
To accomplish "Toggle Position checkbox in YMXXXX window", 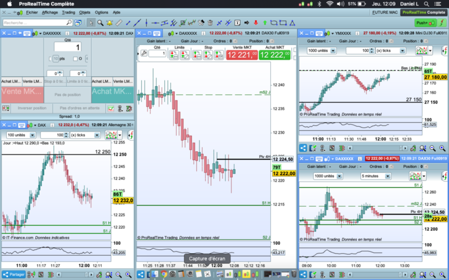I will click(x=426, y=41).
